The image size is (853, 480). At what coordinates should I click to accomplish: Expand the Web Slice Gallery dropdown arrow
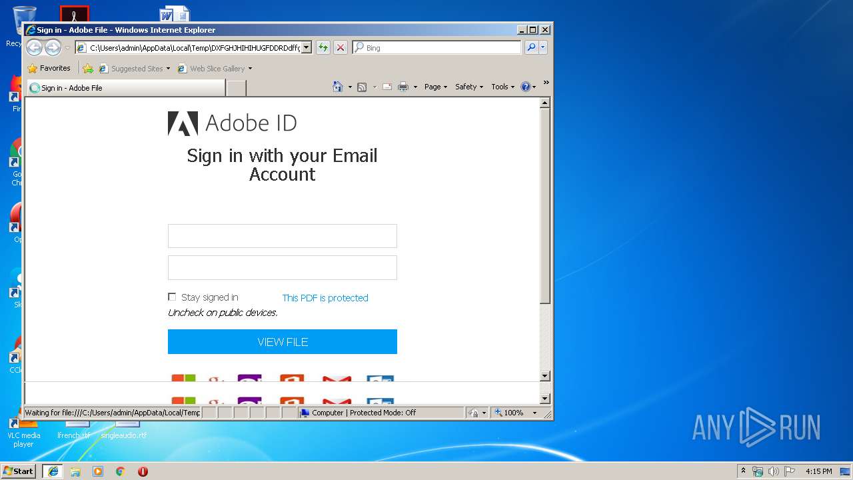pyautogui.click(x=251, y=69)
